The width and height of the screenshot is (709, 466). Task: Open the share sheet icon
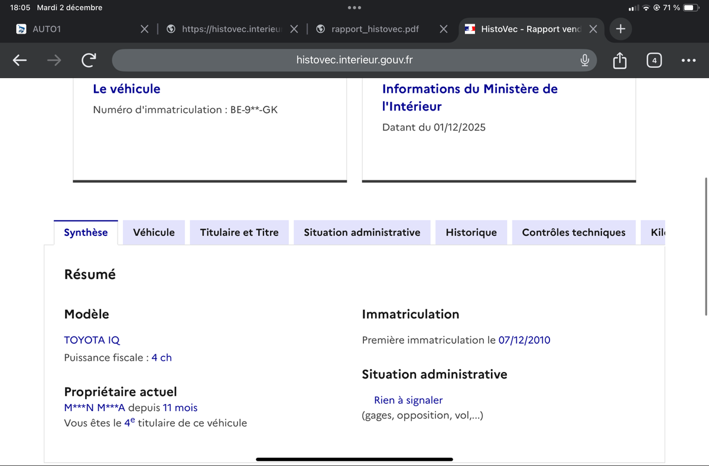(619, 60)
